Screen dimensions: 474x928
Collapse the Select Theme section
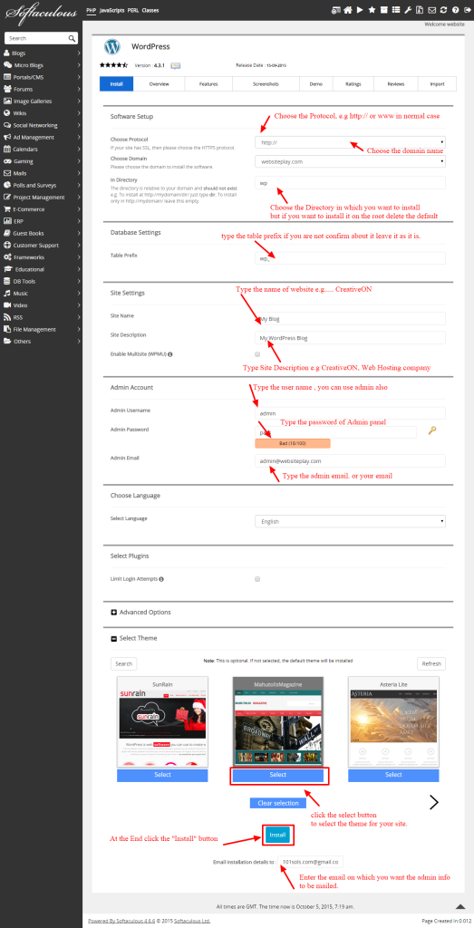point(134,638)
